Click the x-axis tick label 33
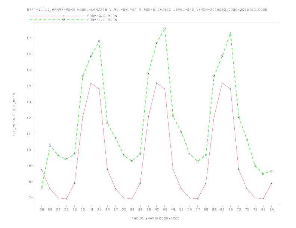The width and height of the screenshot is (296, 228). (132, 209)
